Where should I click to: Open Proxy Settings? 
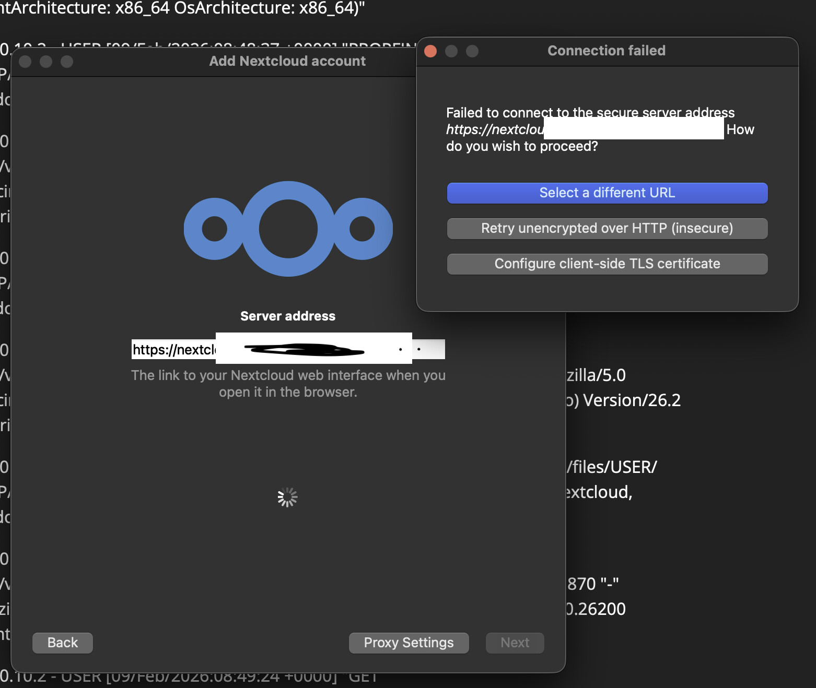[409, 643]
